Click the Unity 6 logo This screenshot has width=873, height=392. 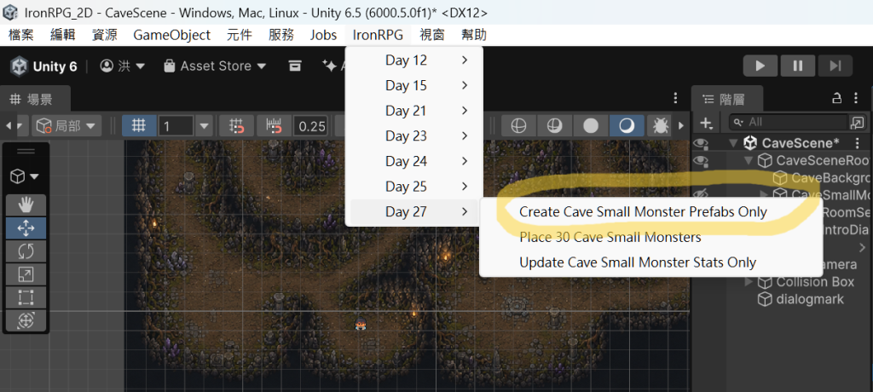click(20, 66)
